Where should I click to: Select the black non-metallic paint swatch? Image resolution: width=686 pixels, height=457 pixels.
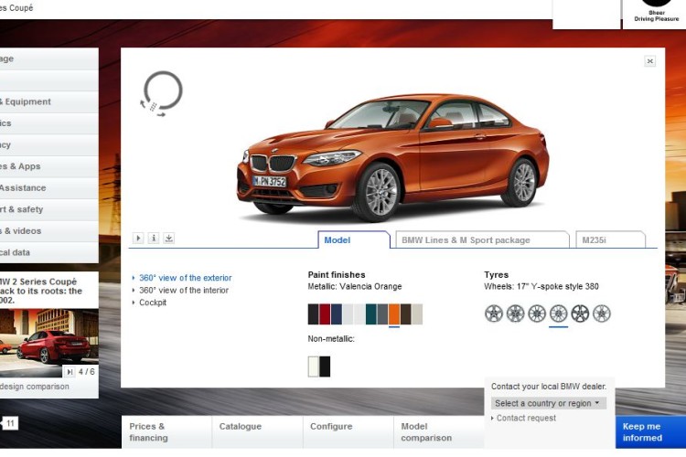(x=325, y=367)
